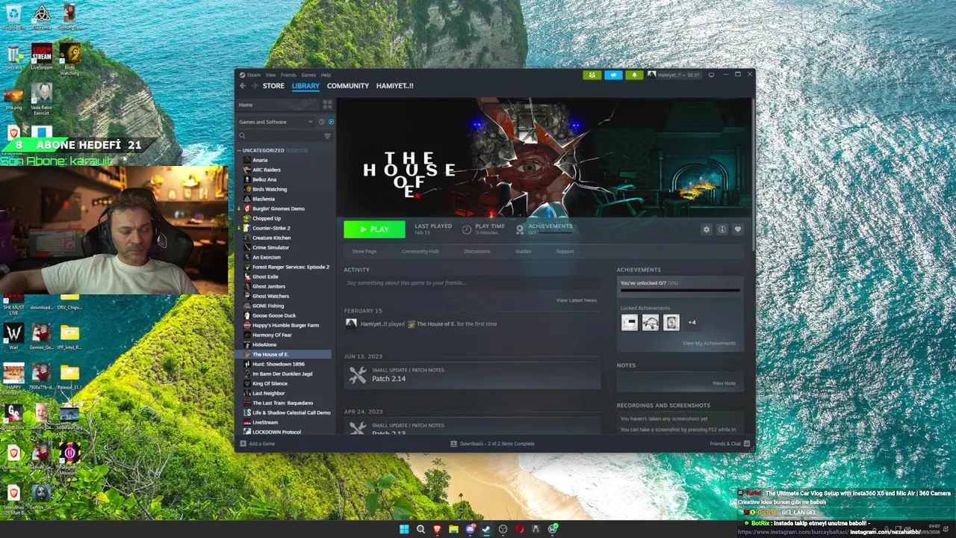
Task: Go forward with the Steam forward arrow
Action: click(254, 86)
